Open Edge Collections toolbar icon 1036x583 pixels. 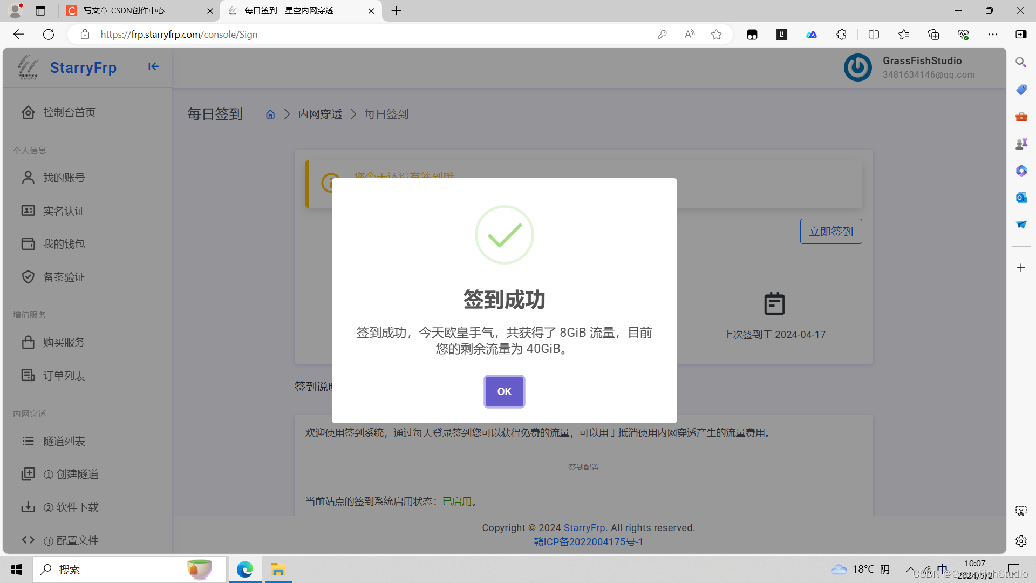pos(933,34)
